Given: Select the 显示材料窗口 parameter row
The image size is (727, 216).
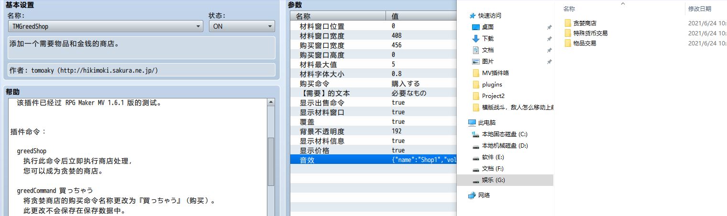Looking at the screenshot, I should (x=374, y=112).
